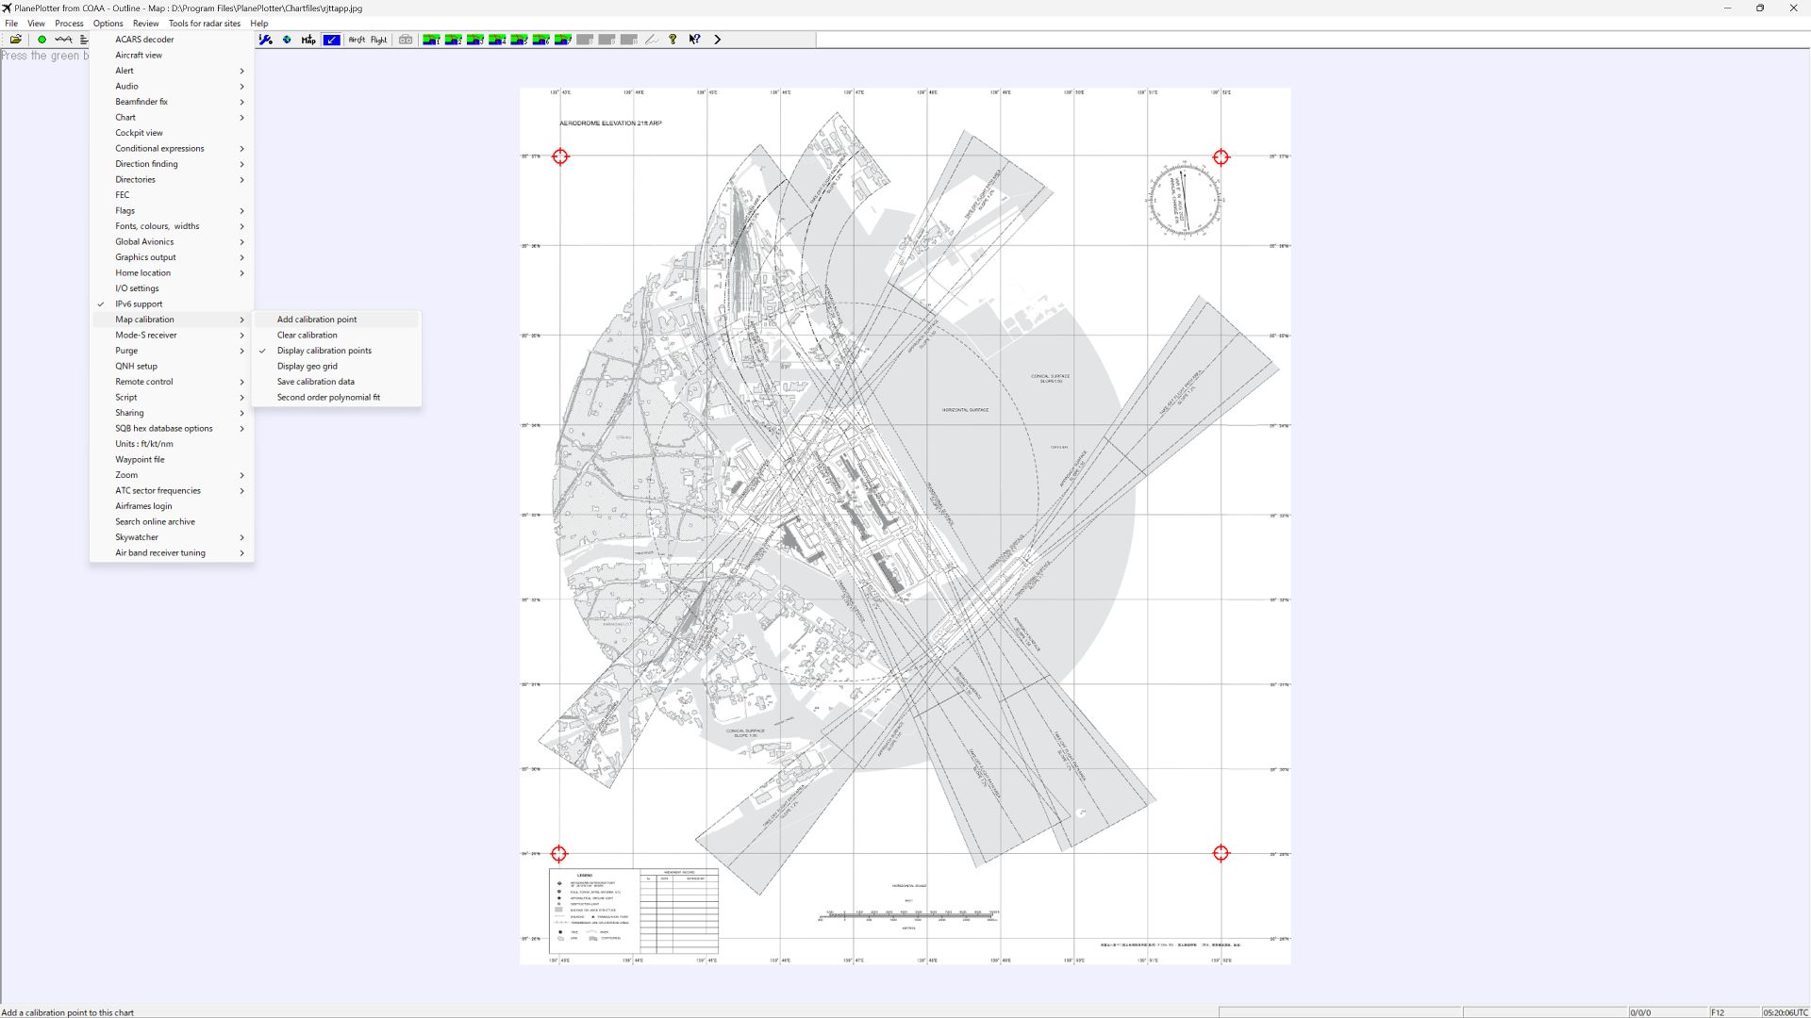Toggle IPv6 support option

tap(139, 304)
